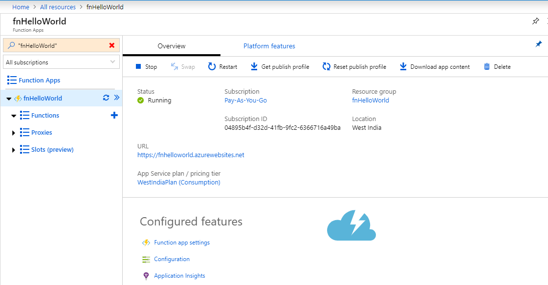Click Get publish profile download icon
This screenshot has width=548, height=285.
click(x=254, y=67)
